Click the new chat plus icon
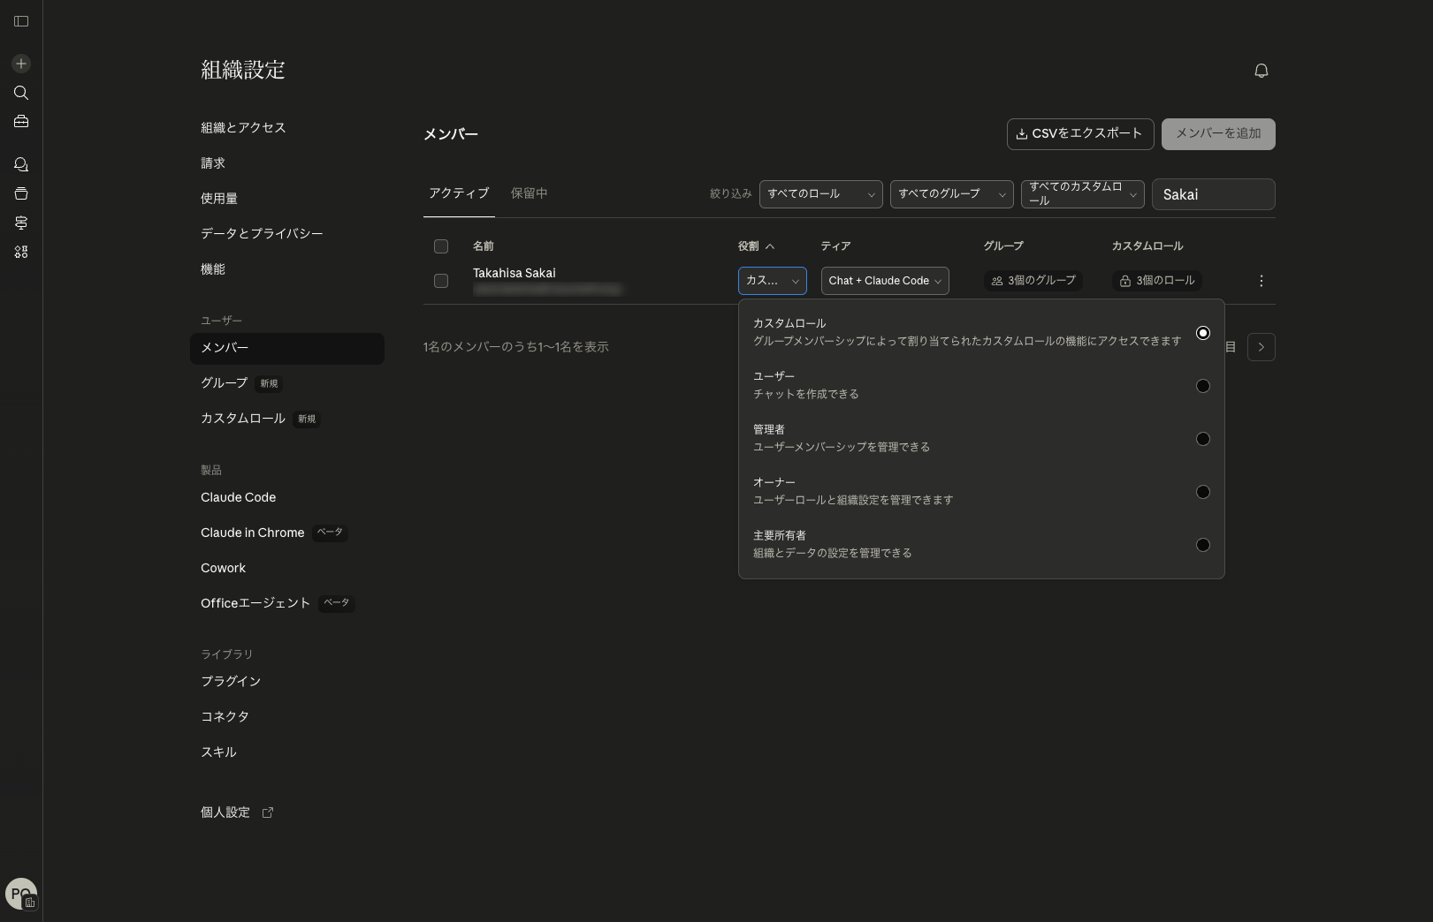Viewport: 1433px width, 922px height. click(21, 64)
